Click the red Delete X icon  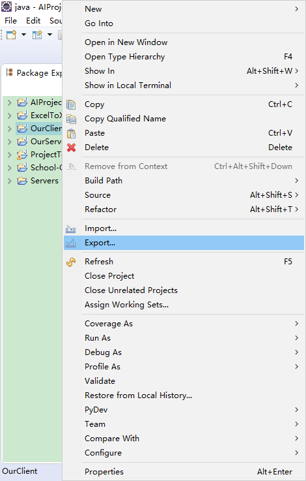[x=71, y=147]
